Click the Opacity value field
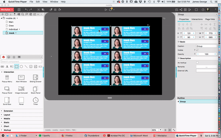Screen dimensions: 221x138 pyautogui.click(x=207, y=54)
